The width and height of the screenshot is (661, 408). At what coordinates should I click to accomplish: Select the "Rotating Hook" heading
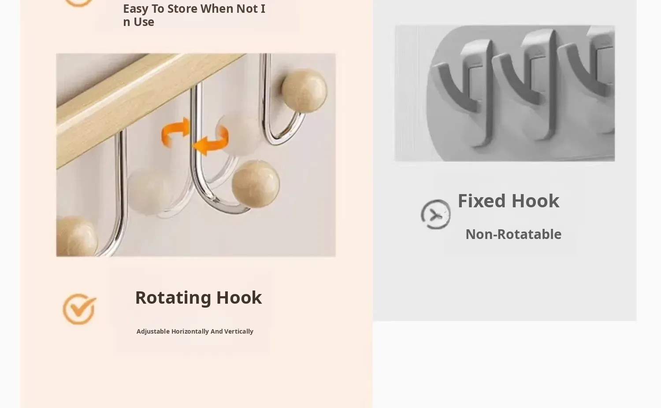[198, 297]
